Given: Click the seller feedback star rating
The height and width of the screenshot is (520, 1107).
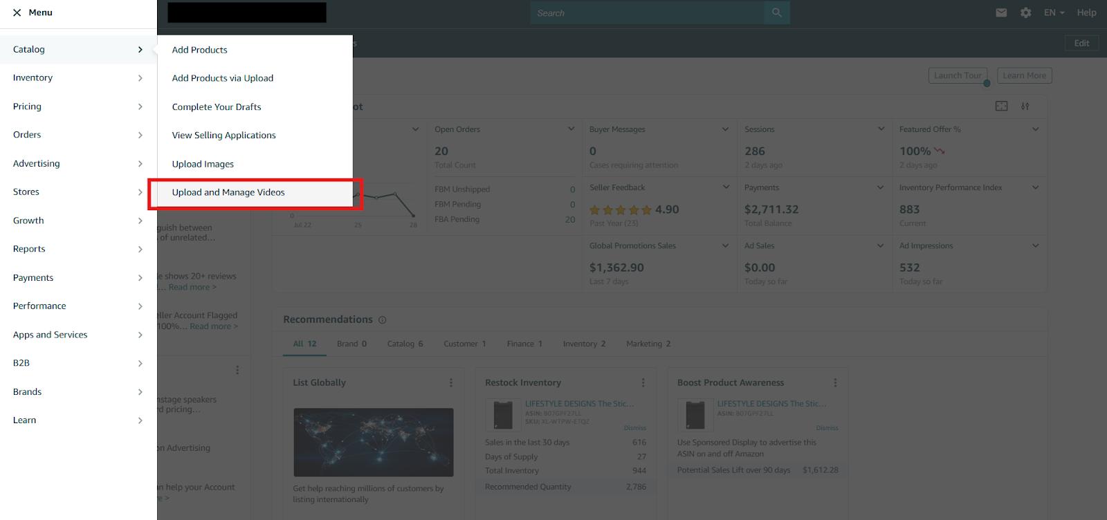Looking at the screenshot, I should pyautogui.click(x=621, y=210).
